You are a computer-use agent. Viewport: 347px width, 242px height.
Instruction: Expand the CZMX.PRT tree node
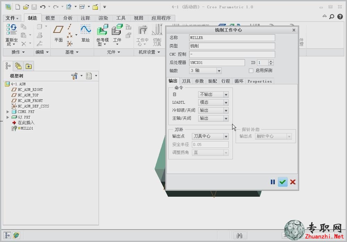[x=8, y=112]
